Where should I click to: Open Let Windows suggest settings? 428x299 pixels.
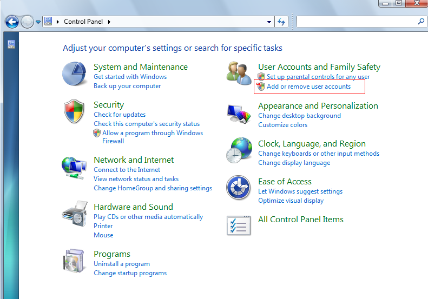pyautogui.click(x=300, y=191)
